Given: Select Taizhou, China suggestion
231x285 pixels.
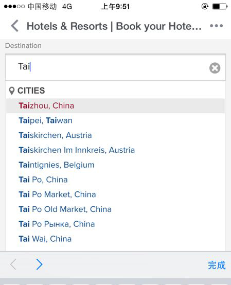Looking at the screenshot, I should click(115, 106).
